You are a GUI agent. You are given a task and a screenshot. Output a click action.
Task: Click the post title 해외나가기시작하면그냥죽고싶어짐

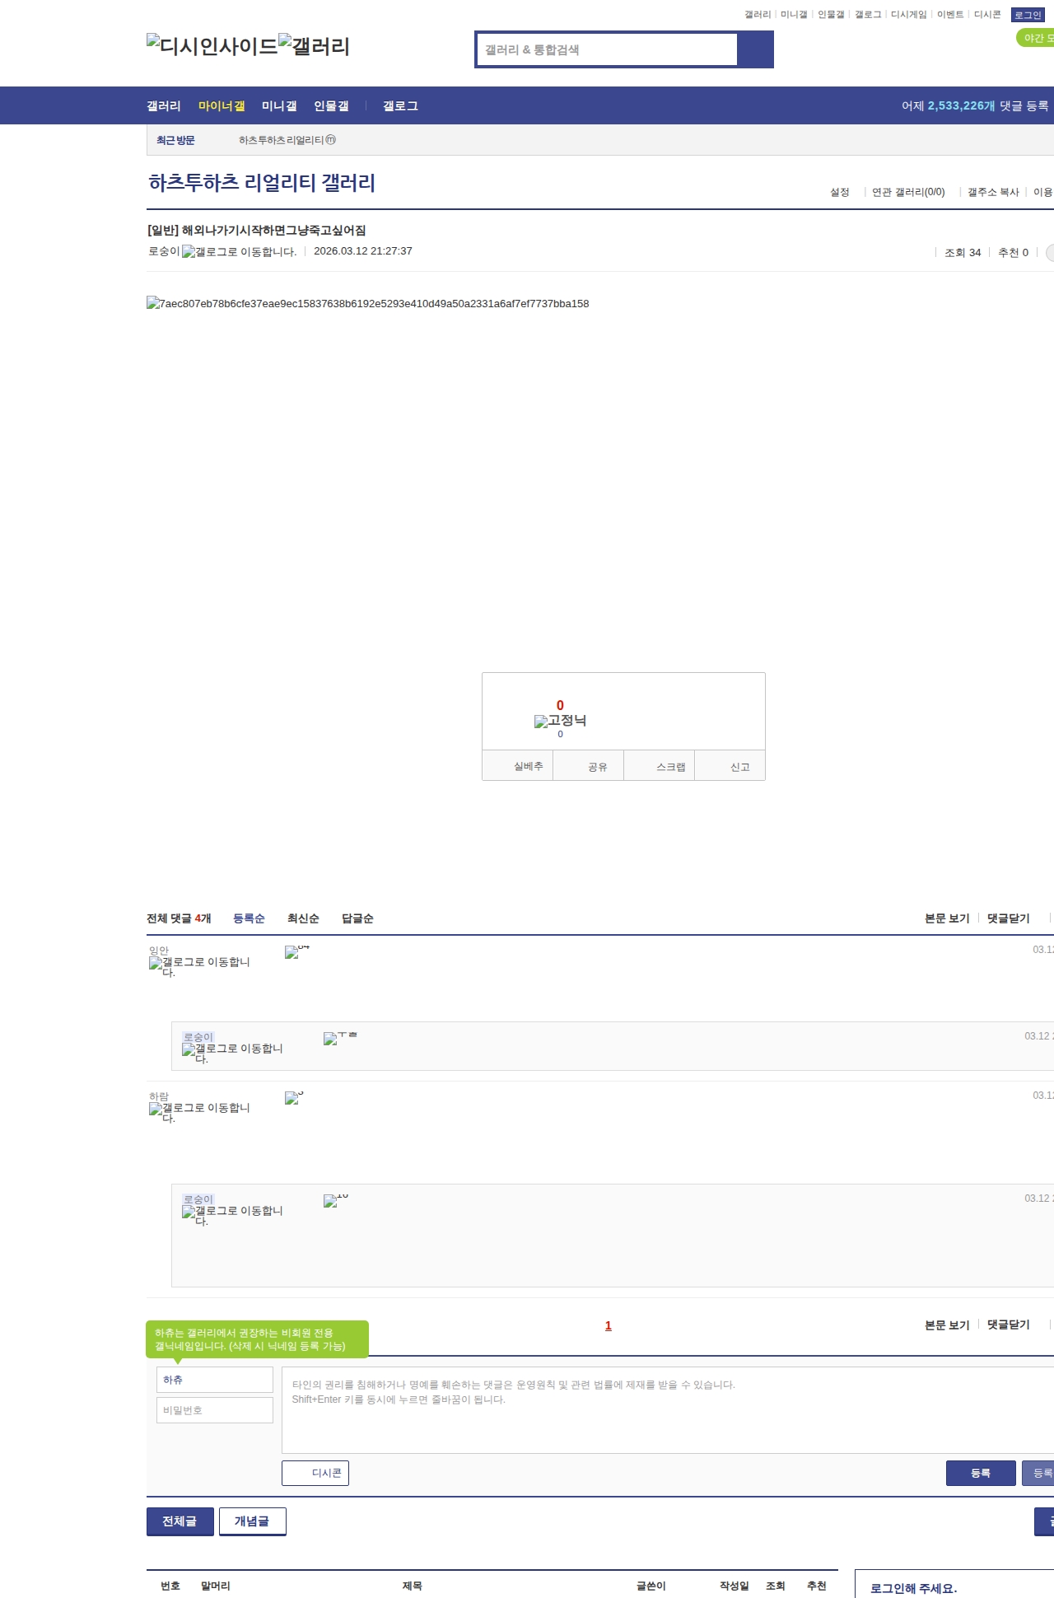click(273, 231)
